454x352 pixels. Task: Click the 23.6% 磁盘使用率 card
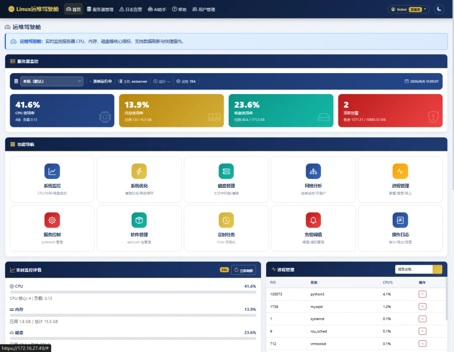click(281, 110)
